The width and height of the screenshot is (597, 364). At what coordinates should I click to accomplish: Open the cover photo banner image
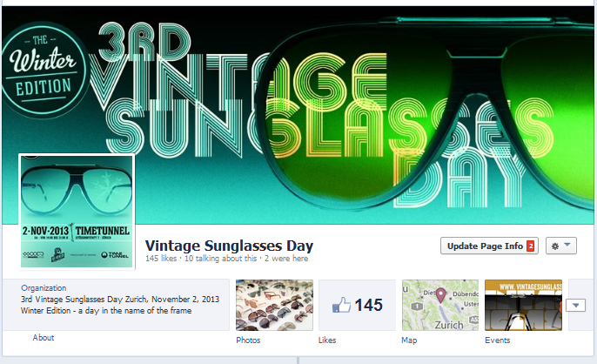click(298, 115)
